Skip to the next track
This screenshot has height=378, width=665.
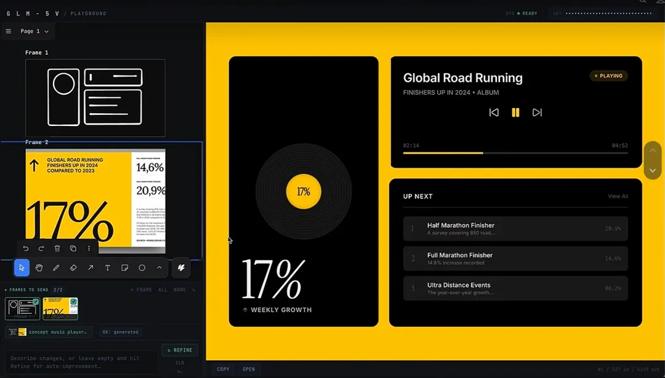[x=538, y=112]
